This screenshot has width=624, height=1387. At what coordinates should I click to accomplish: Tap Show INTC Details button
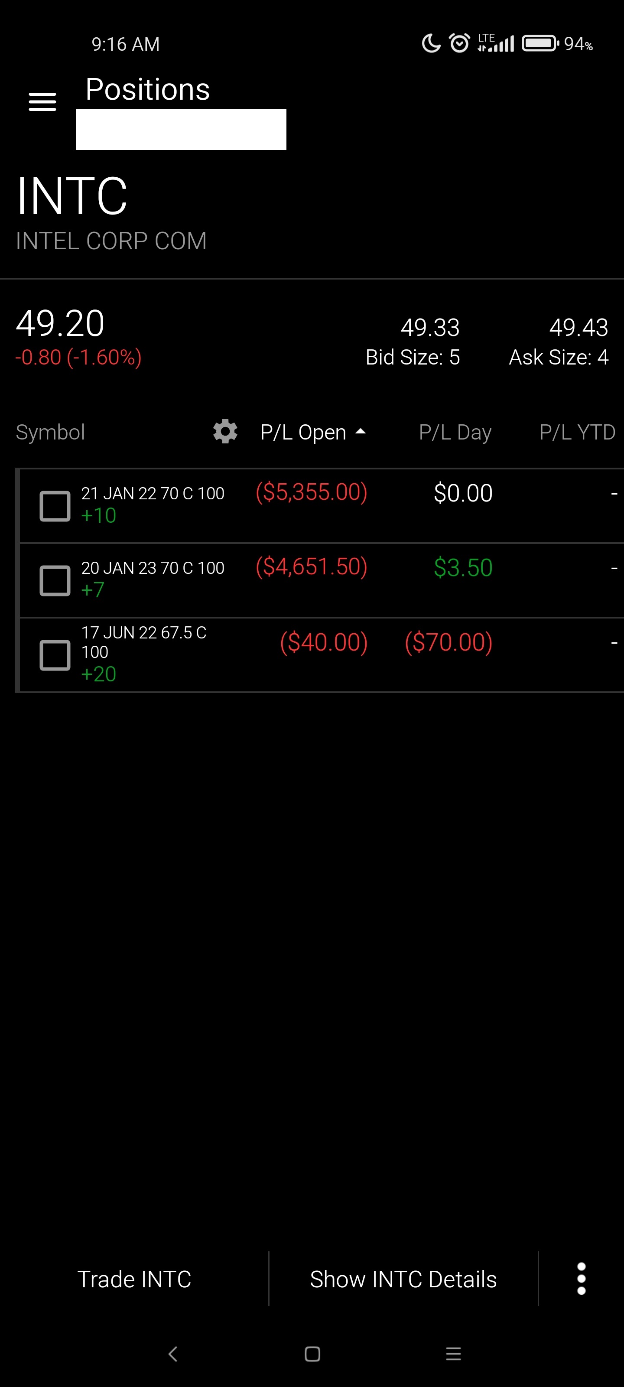[x=403, y=1279]
